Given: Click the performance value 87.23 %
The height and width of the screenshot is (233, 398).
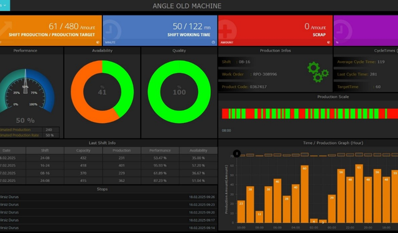Looking at the screenshot, I should point(160,181).
